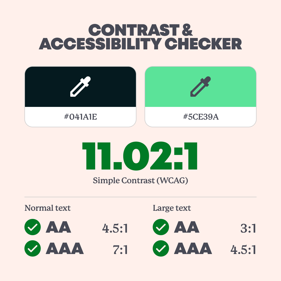The height and width of the screenshot is (281, 281).
Task: Click the 3:1 threshold value
Action: pyautogui.click(x=248, y=228)
